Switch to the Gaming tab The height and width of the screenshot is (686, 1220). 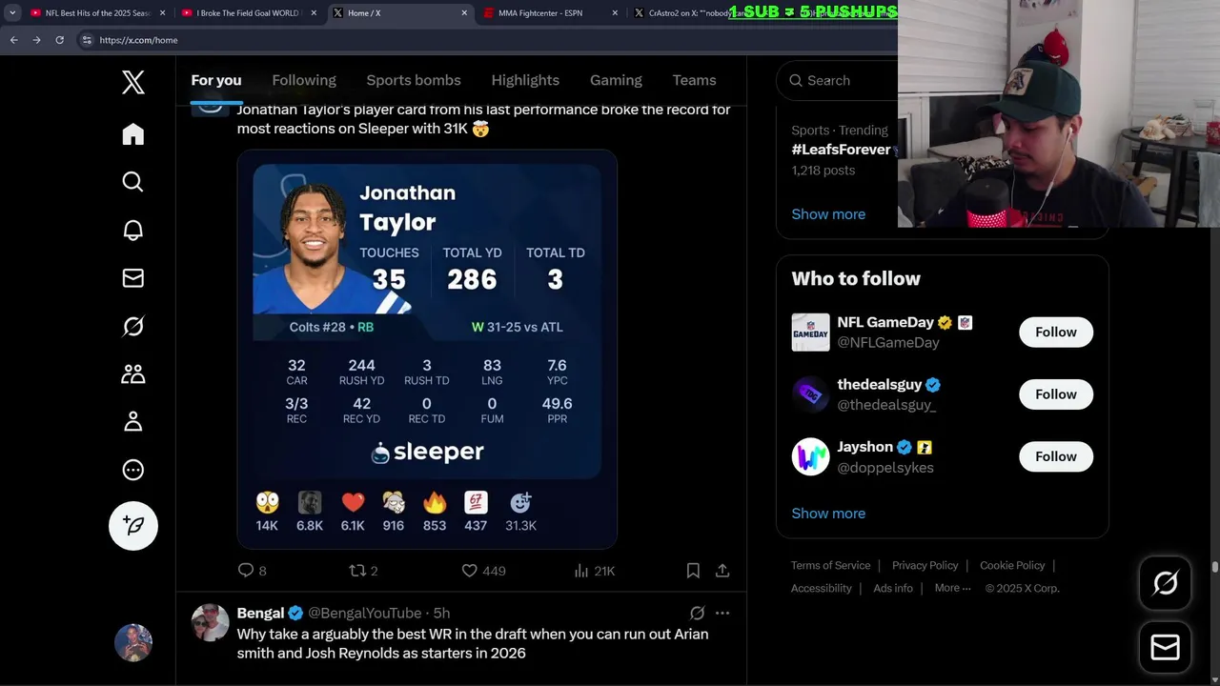coord(616,80)
